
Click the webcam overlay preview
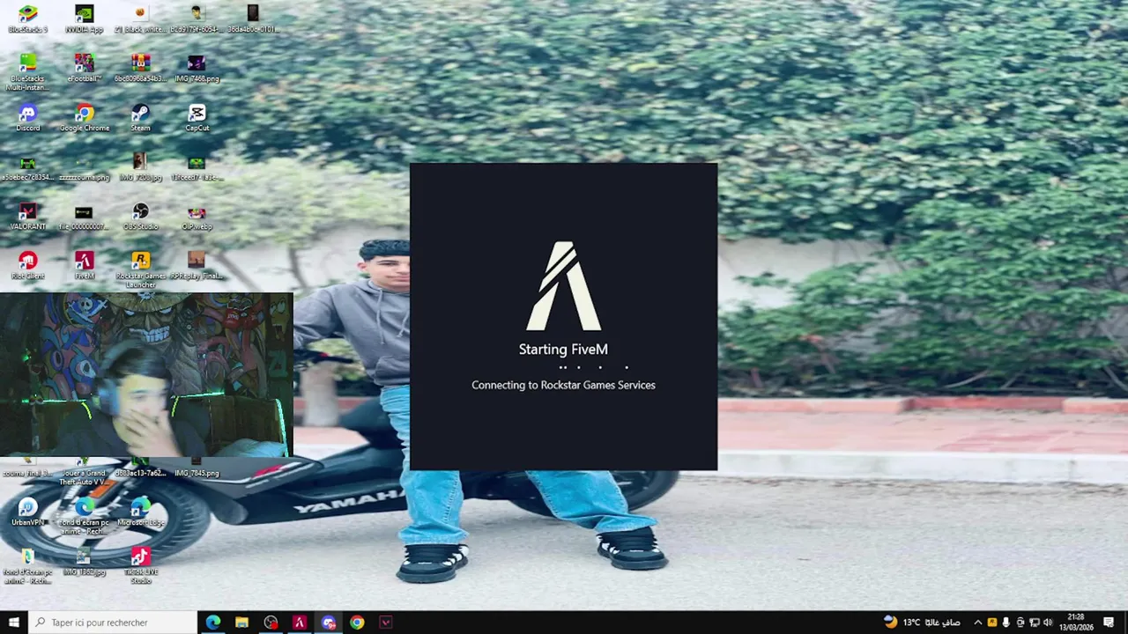coord(146,375)
